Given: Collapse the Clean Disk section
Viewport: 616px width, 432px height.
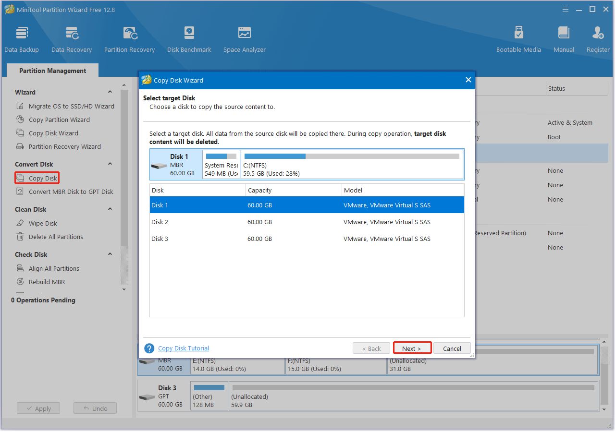Looking at the screenshot, I should click(110, 209).
